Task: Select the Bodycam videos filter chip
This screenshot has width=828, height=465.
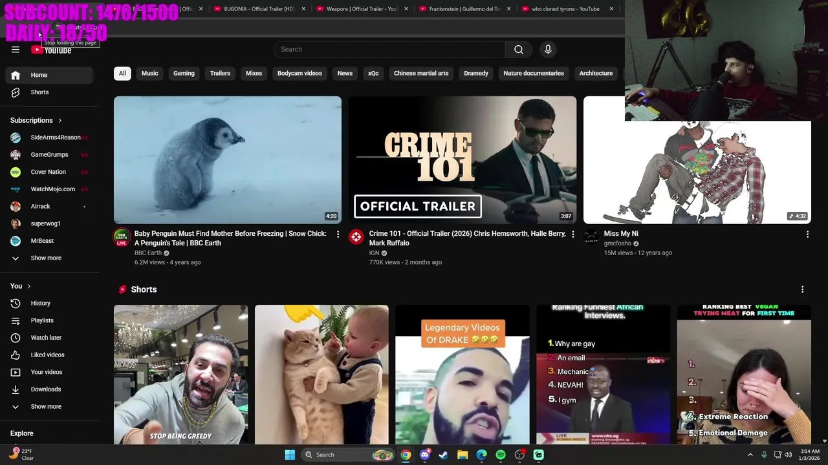Action: (x=300, y=73)
